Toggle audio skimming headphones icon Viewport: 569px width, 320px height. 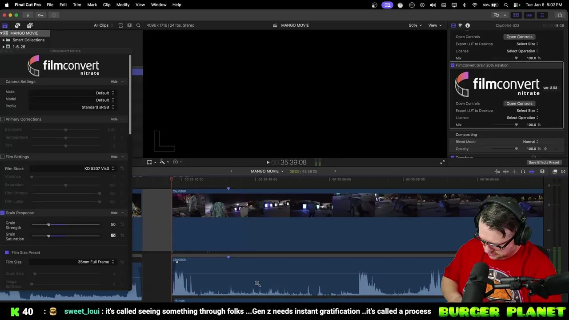tap(523, 172)
